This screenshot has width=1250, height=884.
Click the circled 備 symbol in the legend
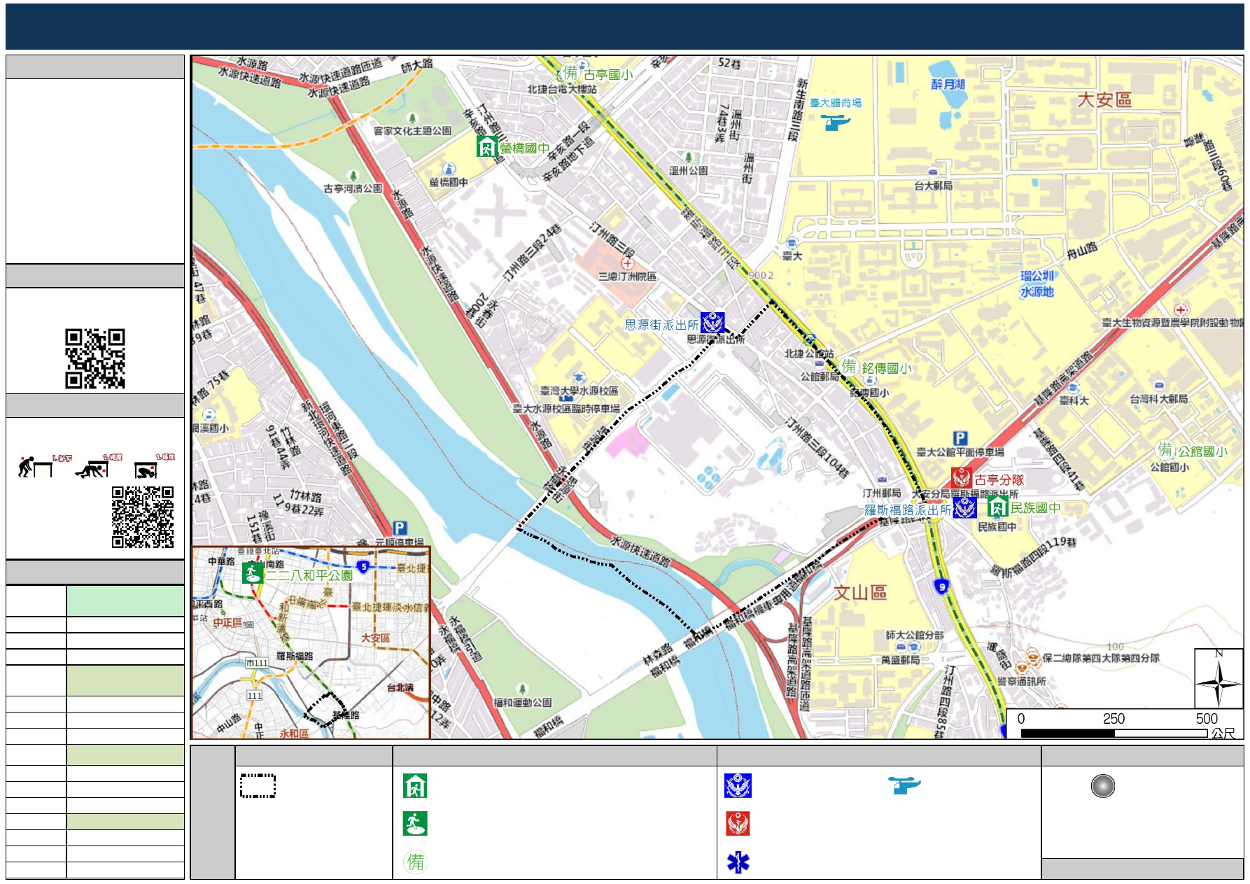pyautogui.click(x=415, y=862)
